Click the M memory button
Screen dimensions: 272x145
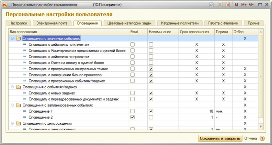[236, 5]
